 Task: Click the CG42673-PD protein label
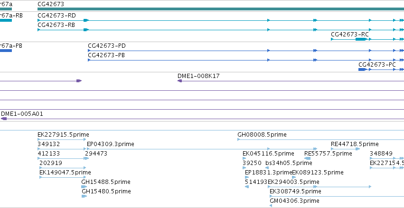(x=107, y=46)
